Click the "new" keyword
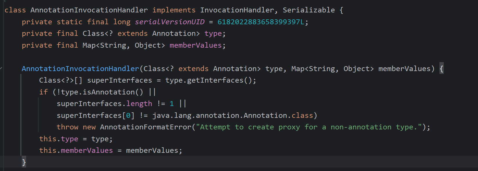478x171 pixels. tap(89, 127)
